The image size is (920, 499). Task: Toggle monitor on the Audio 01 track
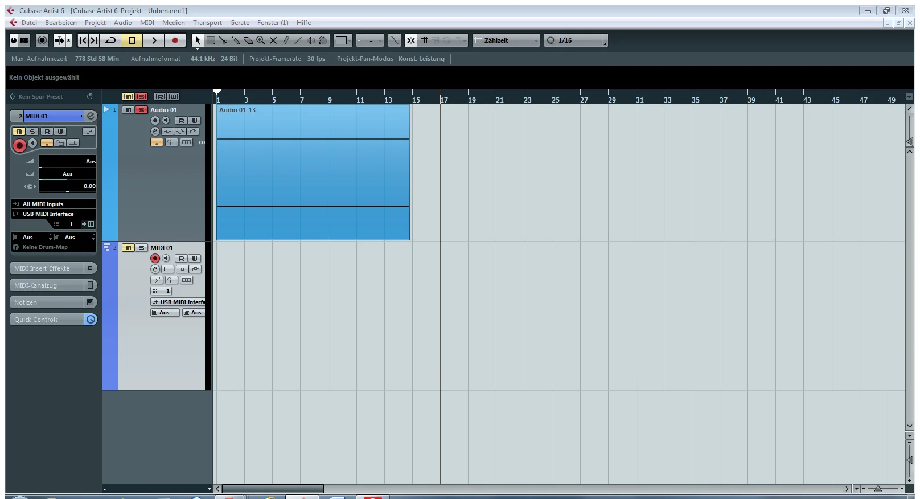[x=166, y=121]
